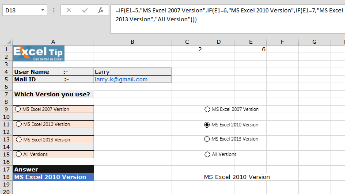Click into the Name Box showing D18
This screenshot has height=194, width=345.
tap(21, 10)
